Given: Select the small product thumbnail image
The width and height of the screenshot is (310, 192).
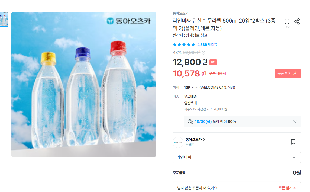Looking at the screenshot, I should pos(4,19).
